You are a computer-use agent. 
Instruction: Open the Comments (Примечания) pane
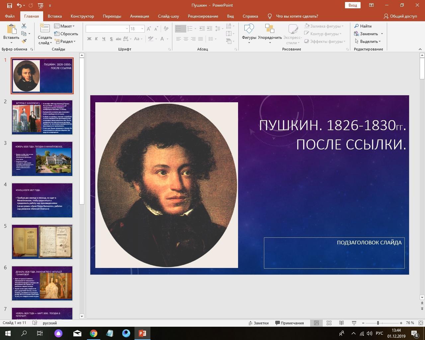coord(289,323)
